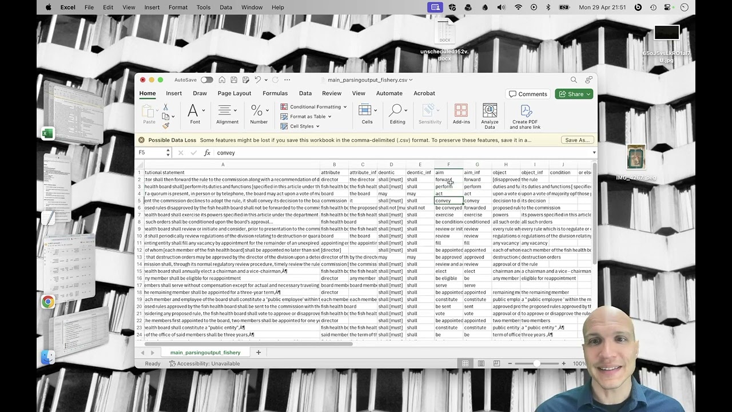Select column A header
The image size is (732, 412).
[223, 165]
